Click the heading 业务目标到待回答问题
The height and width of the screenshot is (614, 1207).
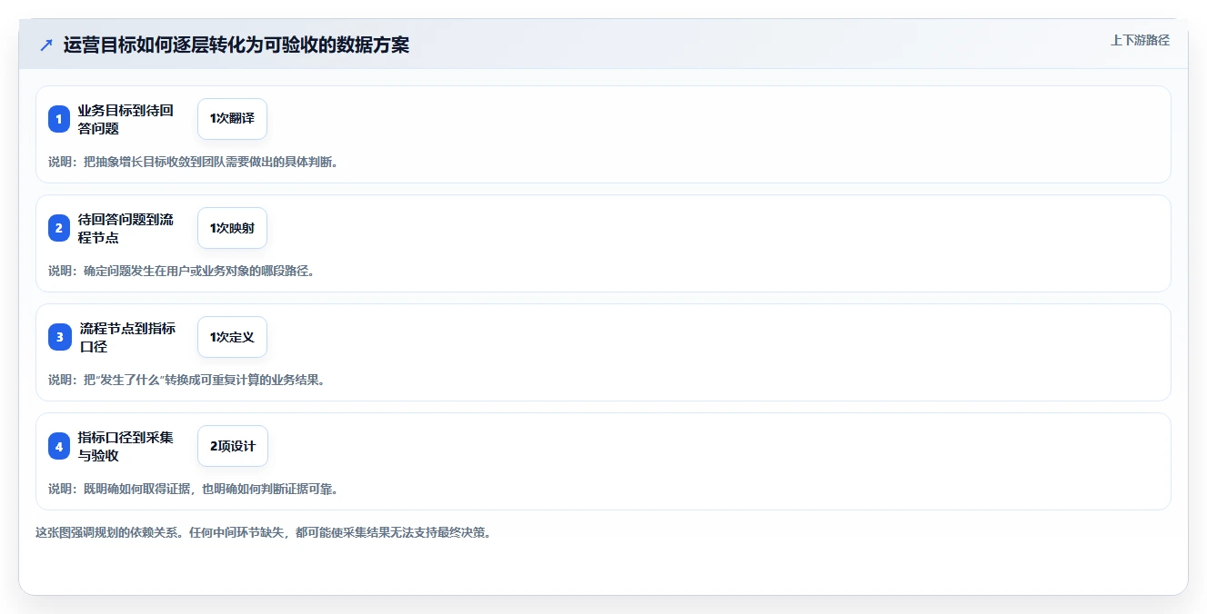126,119
